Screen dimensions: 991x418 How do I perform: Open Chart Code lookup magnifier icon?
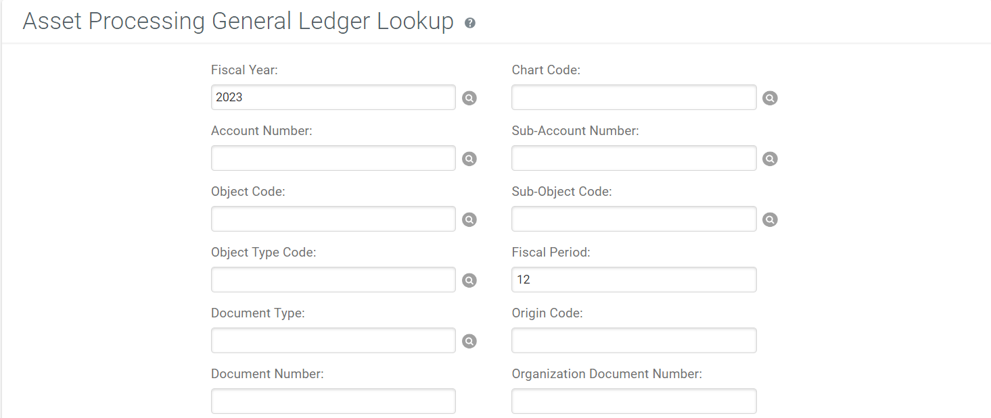point(770,98)
